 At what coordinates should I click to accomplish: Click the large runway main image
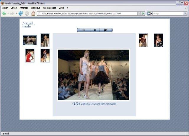(x=94, y=75)
